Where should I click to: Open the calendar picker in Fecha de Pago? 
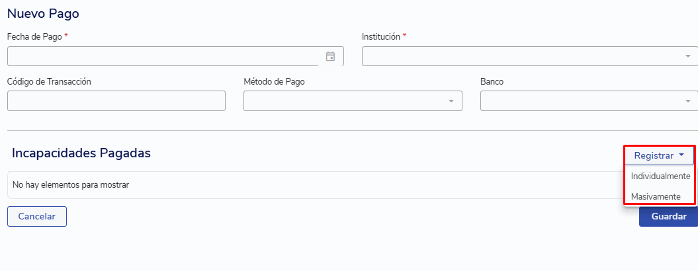coord(331,56)
